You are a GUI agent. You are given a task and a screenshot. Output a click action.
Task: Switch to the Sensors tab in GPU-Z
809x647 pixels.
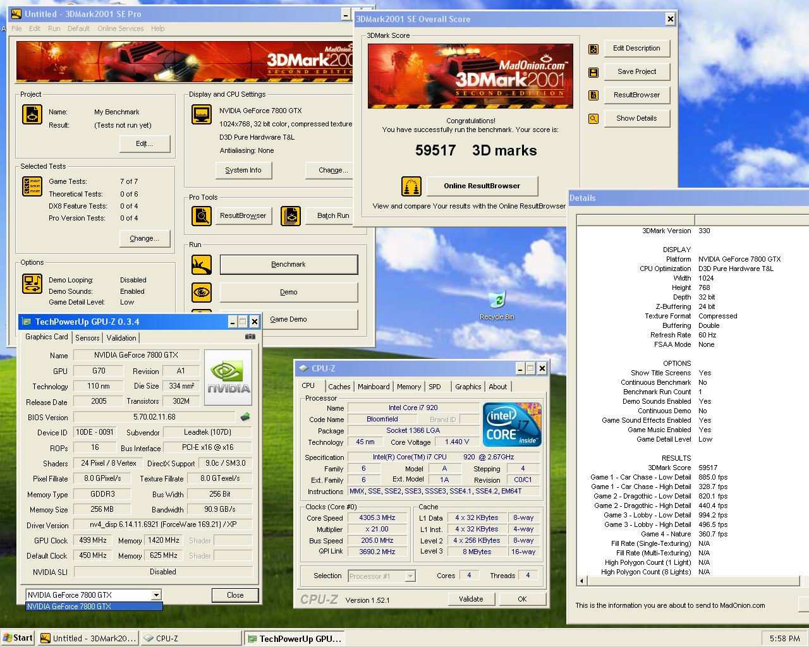[x=87, y=338]
